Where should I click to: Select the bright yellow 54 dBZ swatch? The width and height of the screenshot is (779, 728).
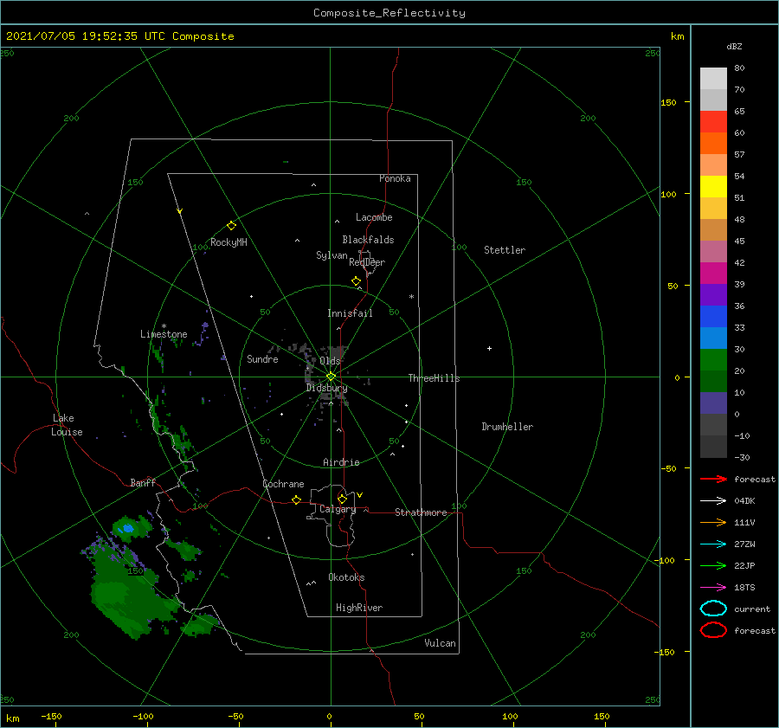(713, 187)
